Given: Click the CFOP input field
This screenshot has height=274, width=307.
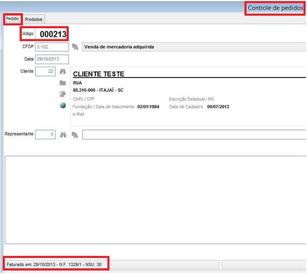Looking at the screenshot, I should [52, 47].
